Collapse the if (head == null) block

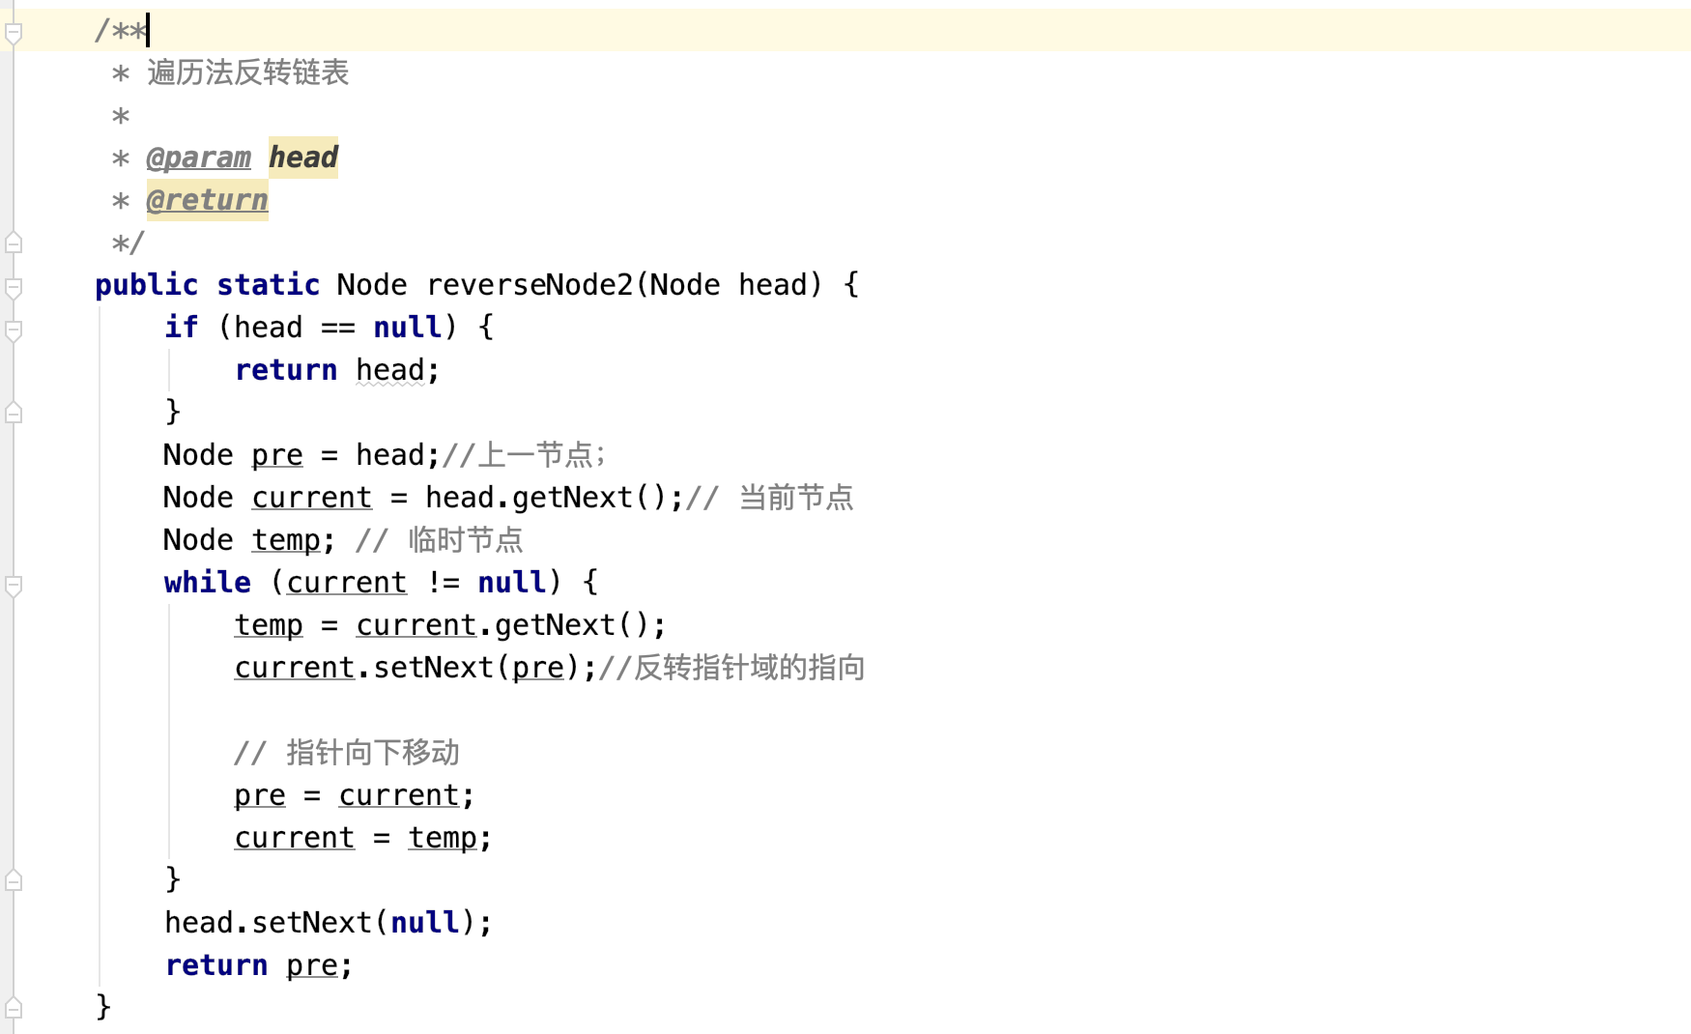pyautogui.click(x=14, y=330)
